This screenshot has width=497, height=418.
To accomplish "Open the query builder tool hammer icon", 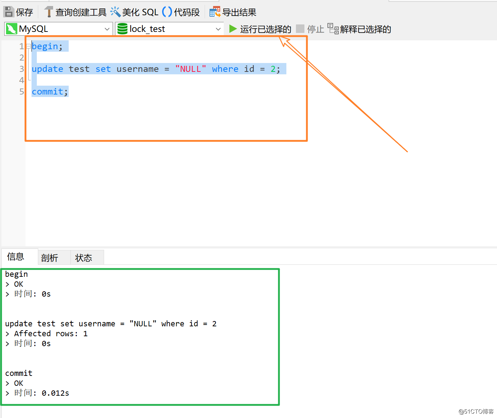I will tap(48, 12).
